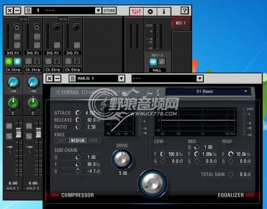The image size is (267, 209).
Task: Click stereo link icon above channels 1-2
Action: coord(23,19)
